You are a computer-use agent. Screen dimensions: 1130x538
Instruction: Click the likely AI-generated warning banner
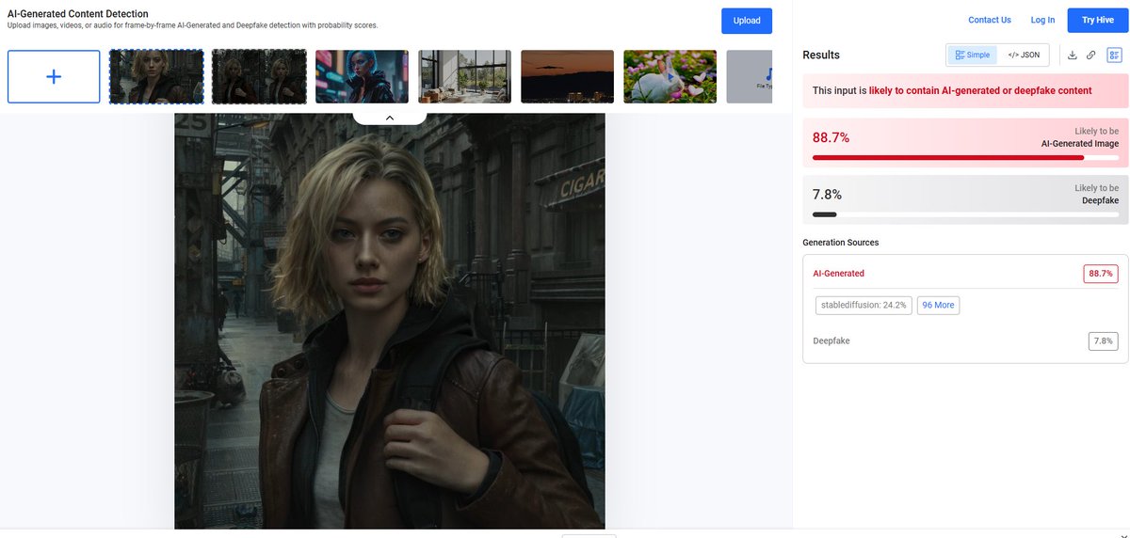point(965,91)
